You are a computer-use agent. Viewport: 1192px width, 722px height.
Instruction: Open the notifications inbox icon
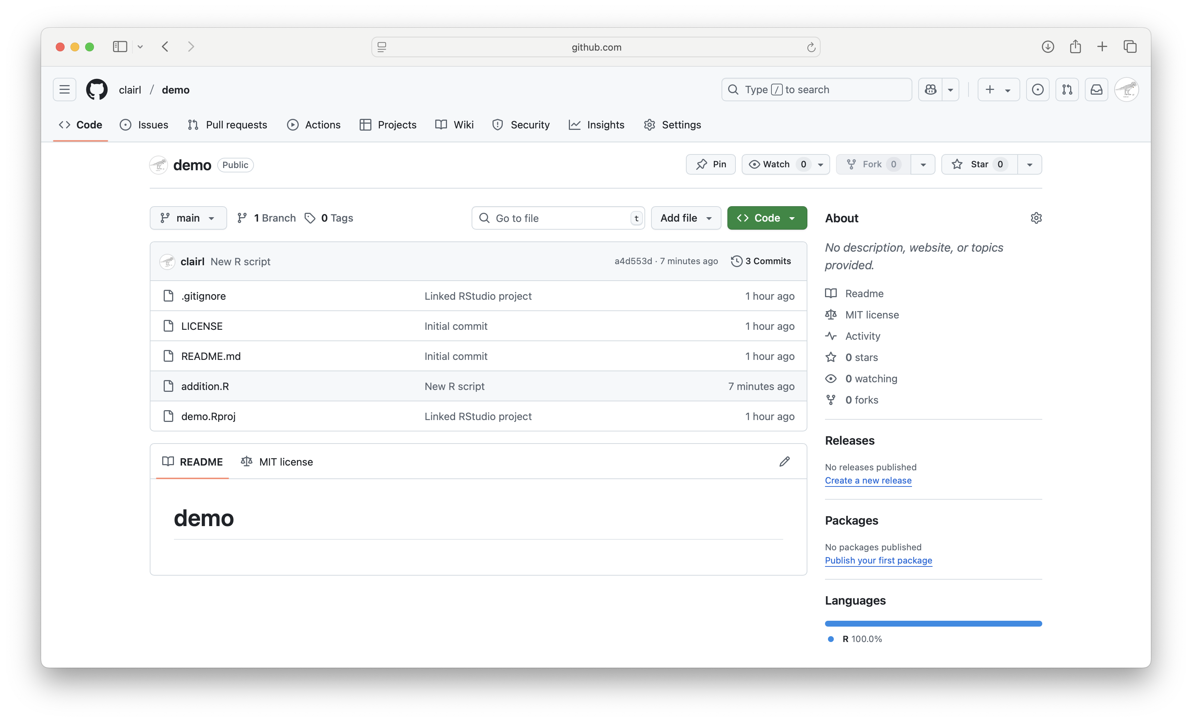(x=1096, y=90)
